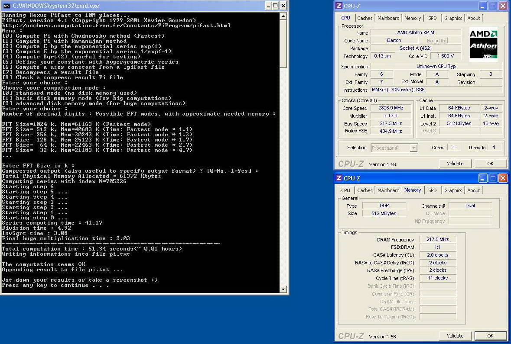
Task: Switch to CPU tab in lower CPU-Z window
Action: [345, 190]
